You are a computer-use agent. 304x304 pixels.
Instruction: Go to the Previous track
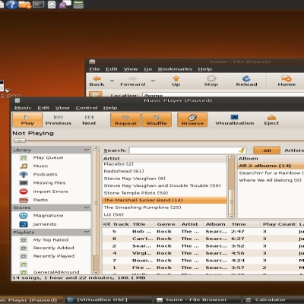point(59,120)
